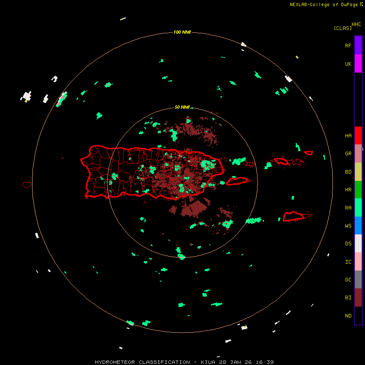Click the IC legend label

pos(348,262)
